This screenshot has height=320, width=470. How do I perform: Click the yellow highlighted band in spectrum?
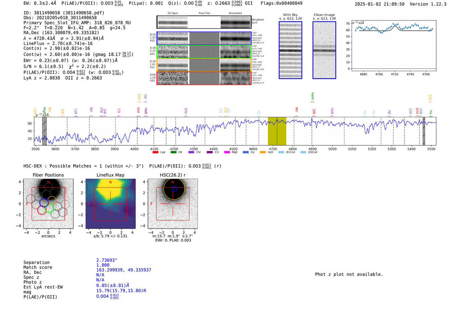click(277, 131)
